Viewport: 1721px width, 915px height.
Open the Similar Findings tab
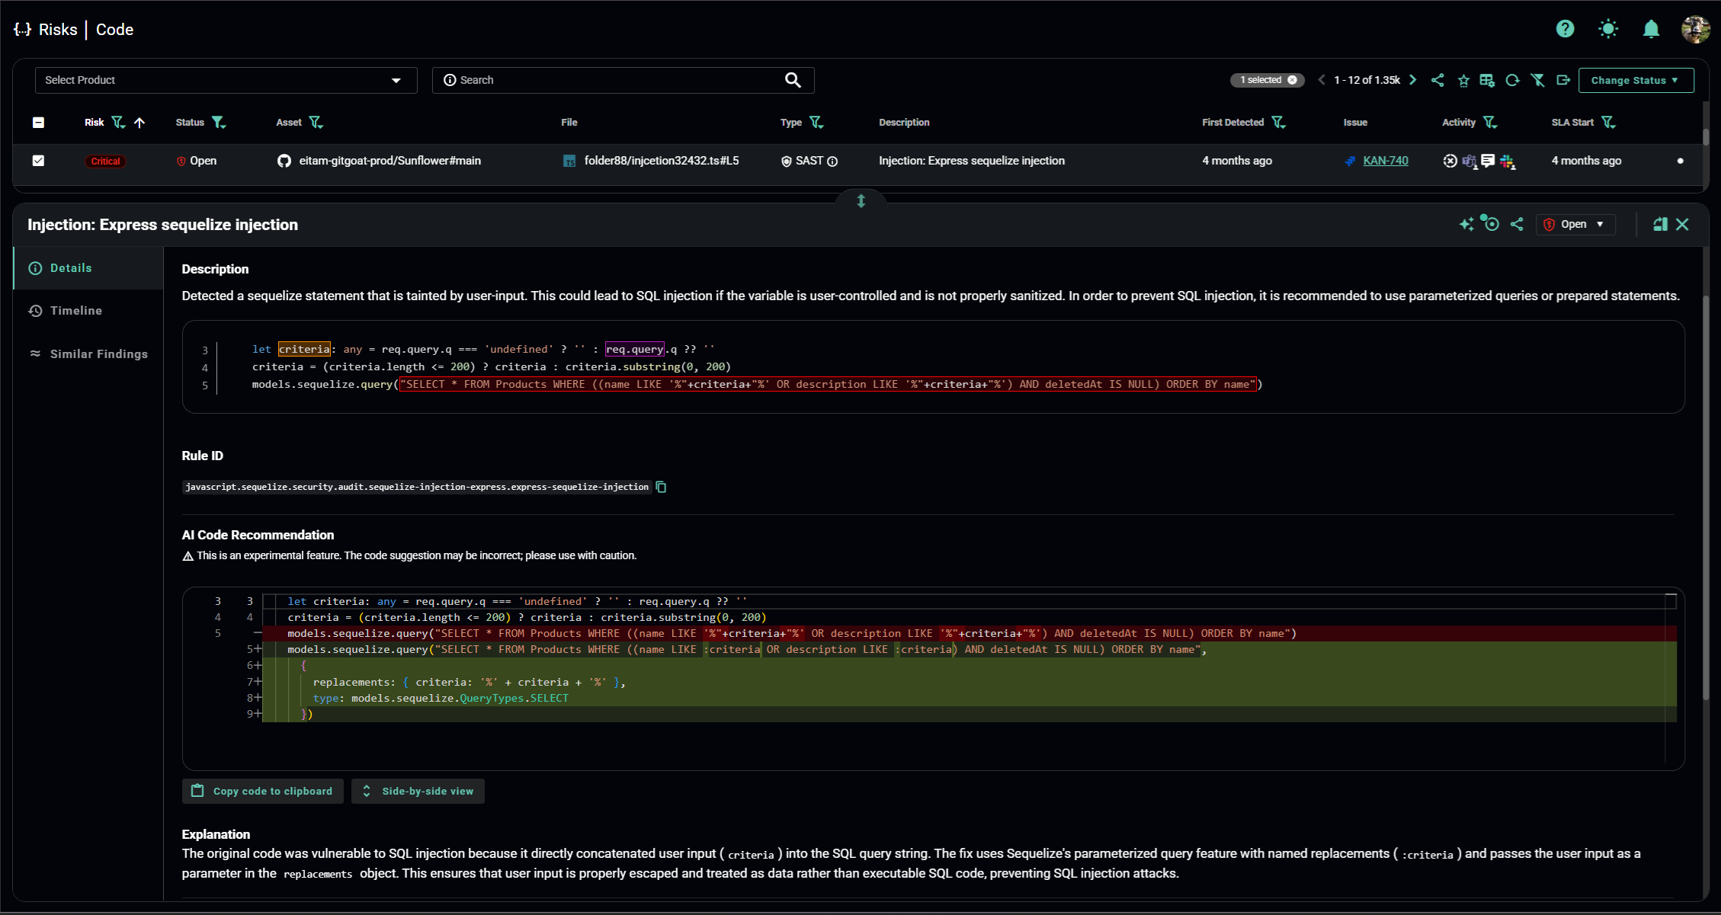tap(98, 354)
